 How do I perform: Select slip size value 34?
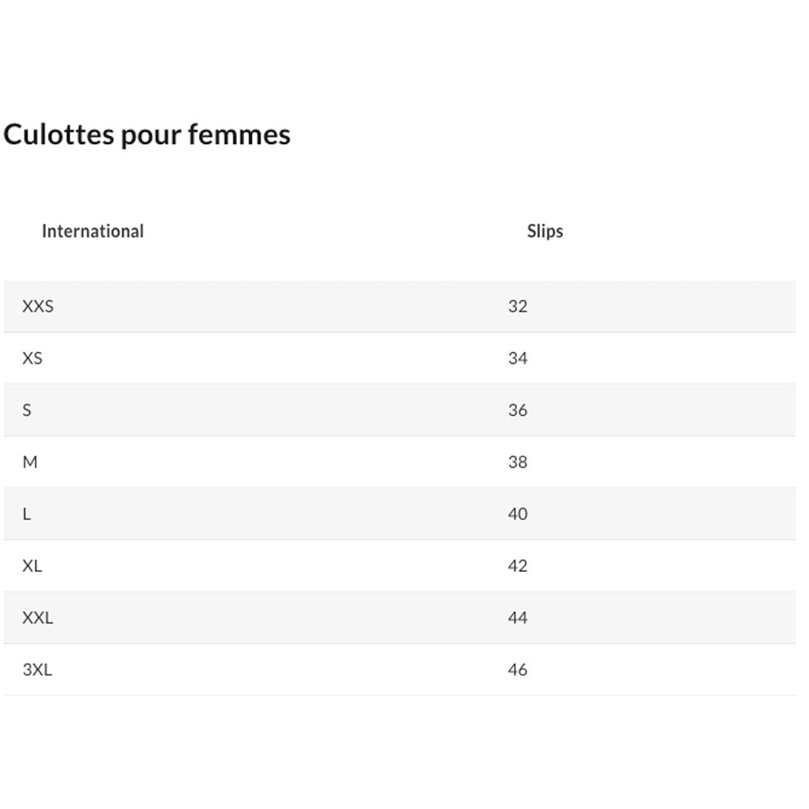click(x=518, y=358)
